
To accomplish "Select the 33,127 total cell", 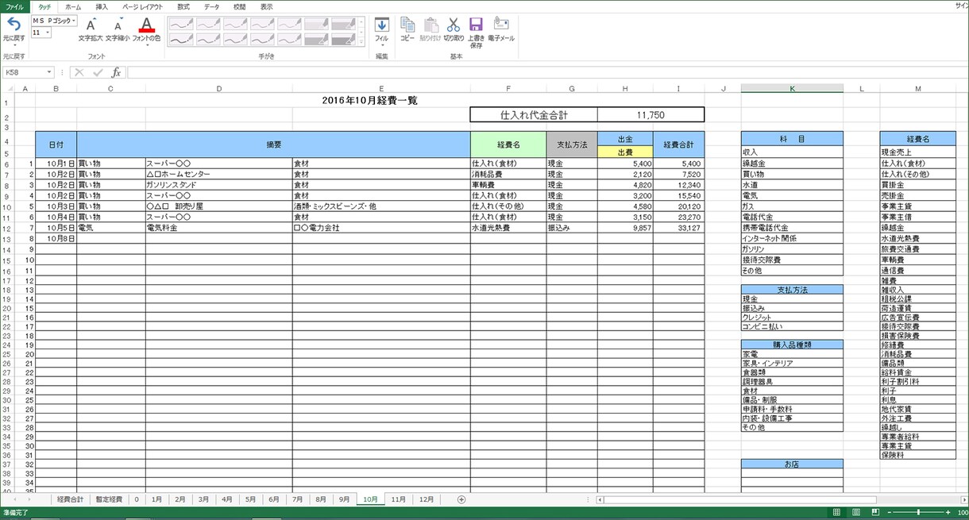I will tap(678, 227).
